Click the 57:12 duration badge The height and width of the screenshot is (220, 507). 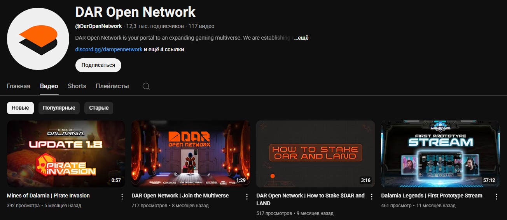pyautogui.click(x=489, y=180)
